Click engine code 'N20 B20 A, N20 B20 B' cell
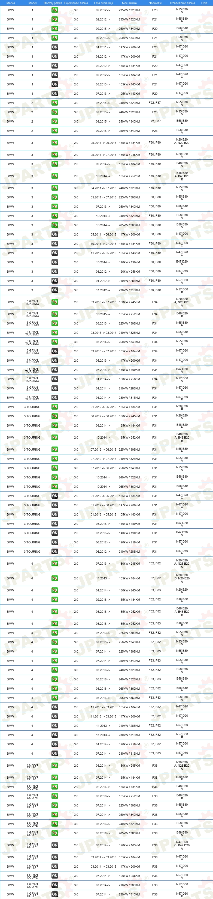The height and width of the screenshot is (899, 213). (x=182, y=143)
